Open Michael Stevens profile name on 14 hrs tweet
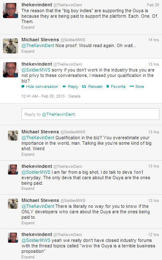 [40, 40]
